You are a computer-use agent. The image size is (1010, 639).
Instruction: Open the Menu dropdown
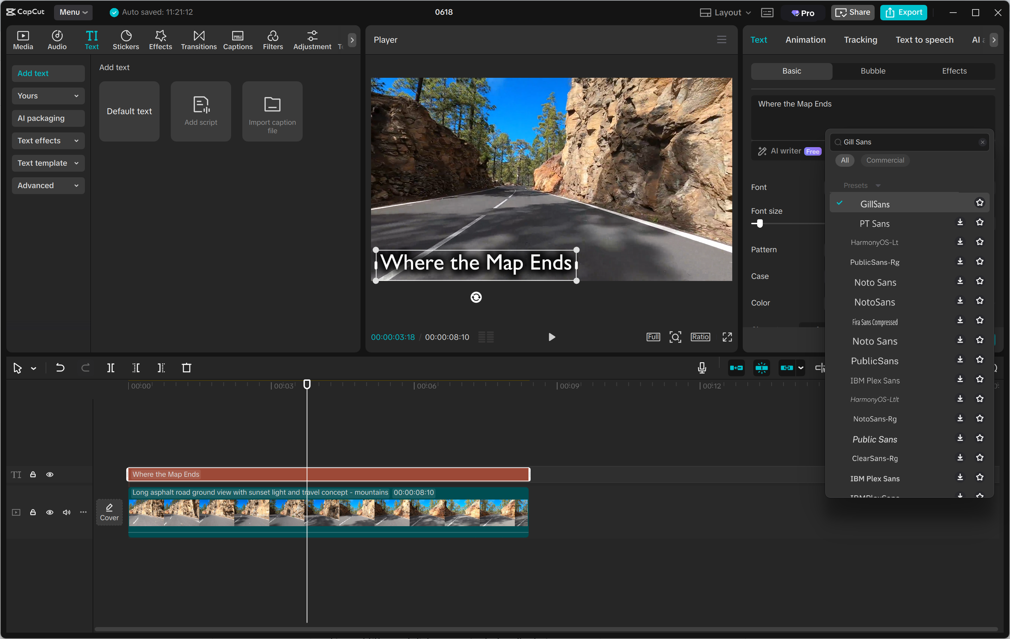point(73,12)
